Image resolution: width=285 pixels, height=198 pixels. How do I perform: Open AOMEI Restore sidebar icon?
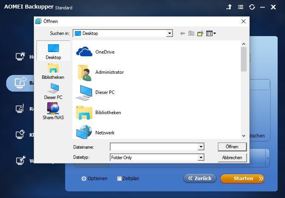20,109
